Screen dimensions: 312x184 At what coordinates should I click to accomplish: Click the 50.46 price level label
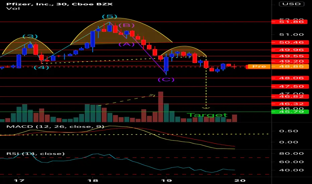pyautogui.click(x=290, y=42)
